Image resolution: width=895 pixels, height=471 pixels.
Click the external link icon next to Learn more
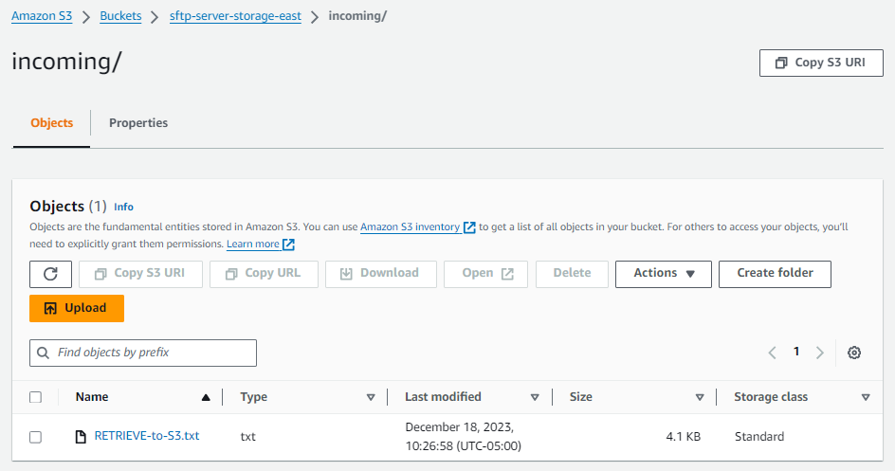tap(289, 245)
